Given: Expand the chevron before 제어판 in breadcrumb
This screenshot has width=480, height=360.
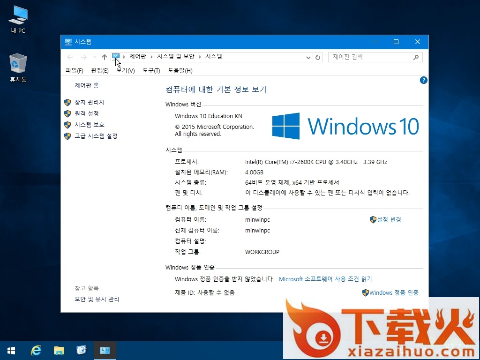Looking at the screenshot, I should coord(124,57).
